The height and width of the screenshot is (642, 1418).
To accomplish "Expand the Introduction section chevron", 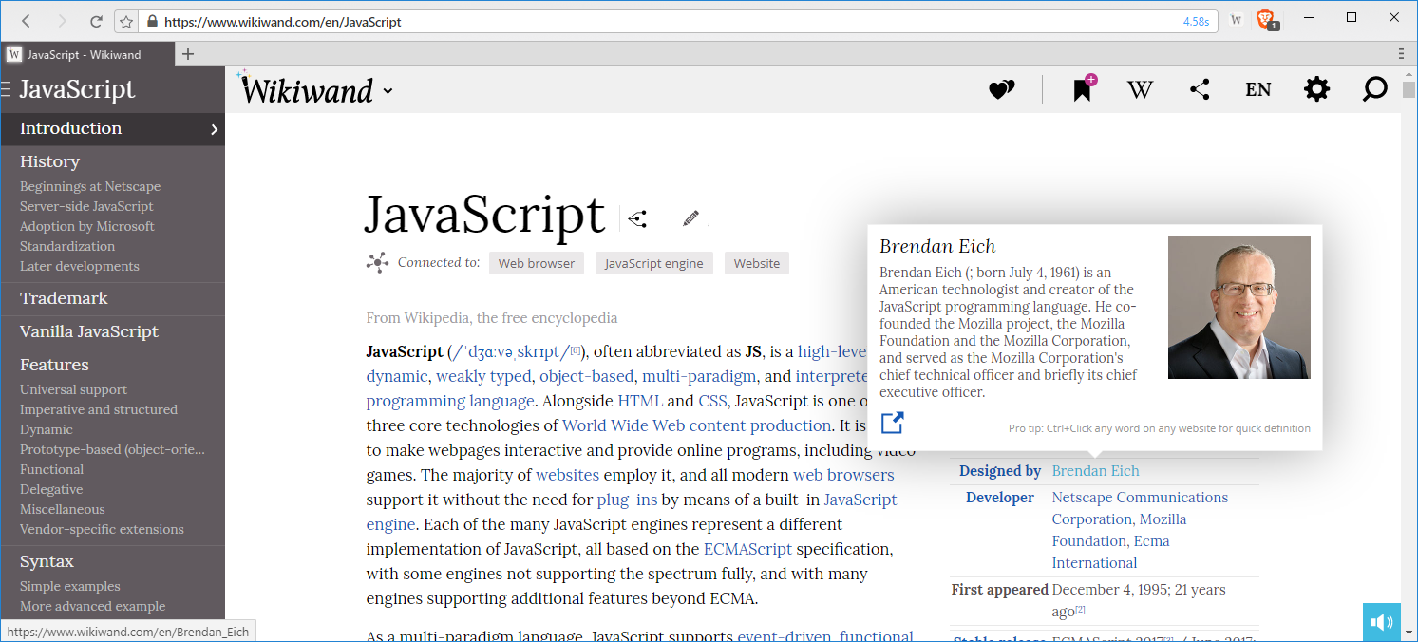I will (x=214, y=129).
